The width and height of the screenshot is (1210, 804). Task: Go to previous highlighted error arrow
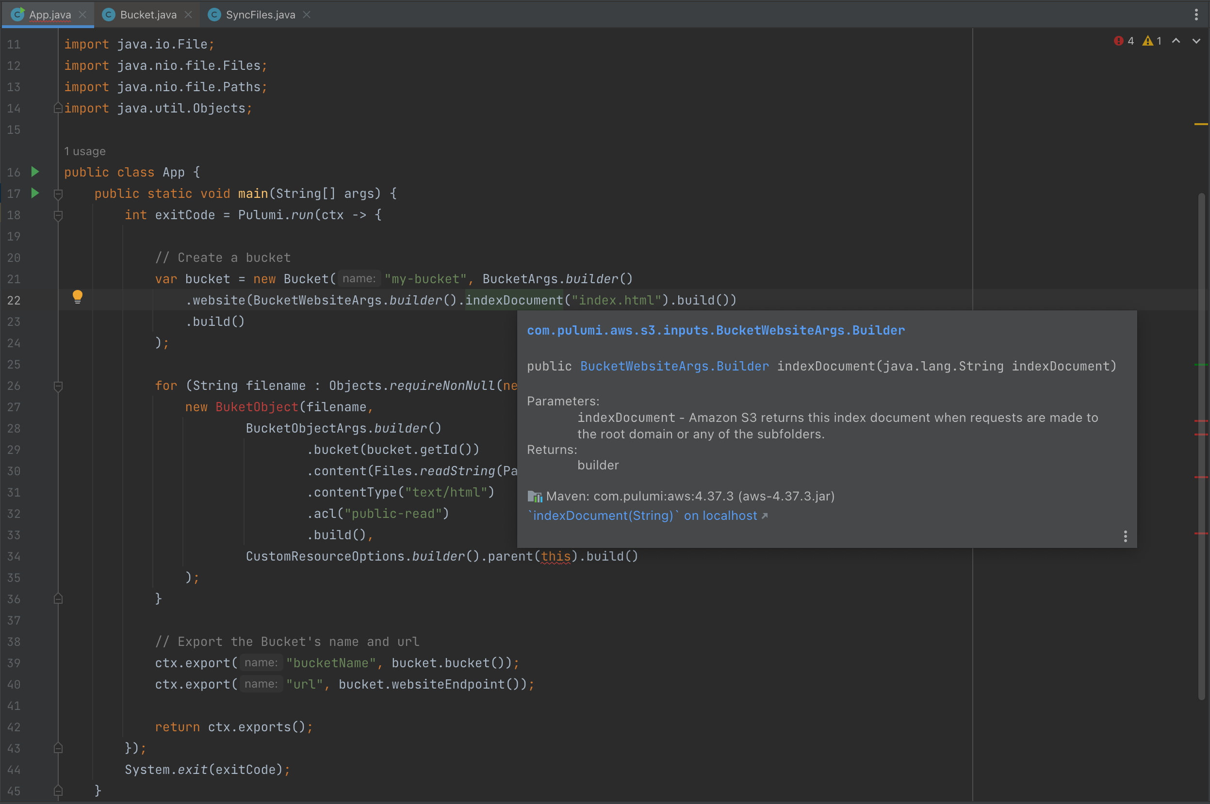1176,41
